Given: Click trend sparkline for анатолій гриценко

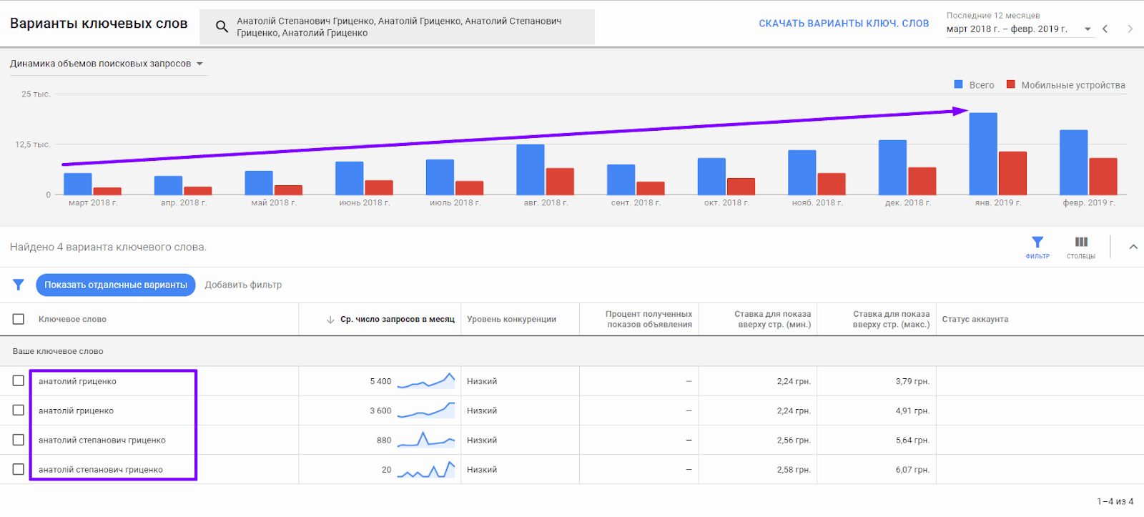Looking at the screenshot, I should coord(425,410).
